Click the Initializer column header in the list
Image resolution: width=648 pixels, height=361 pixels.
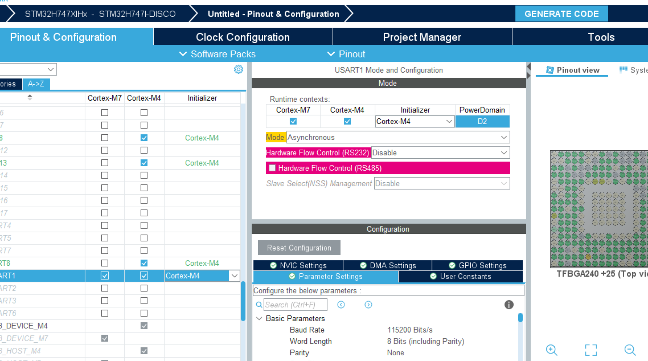click(202, 98)
